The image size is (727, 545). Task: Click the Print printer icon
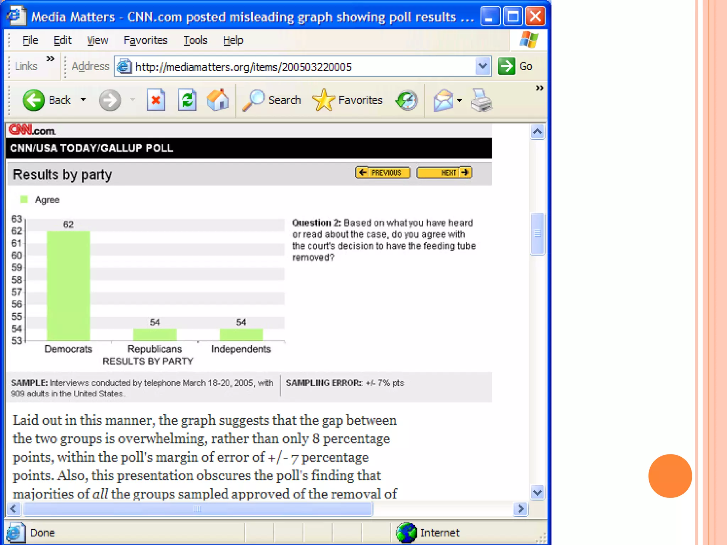481,101
